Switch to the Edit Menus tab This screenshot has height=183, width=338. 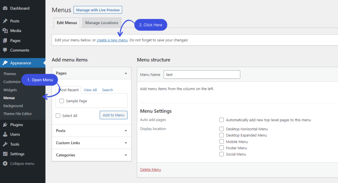pos(67,23)
